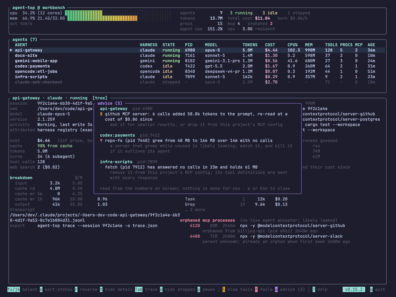Select the docs-site agent row
The width and height of the screenshot is (396, 297).
point(197,55)
